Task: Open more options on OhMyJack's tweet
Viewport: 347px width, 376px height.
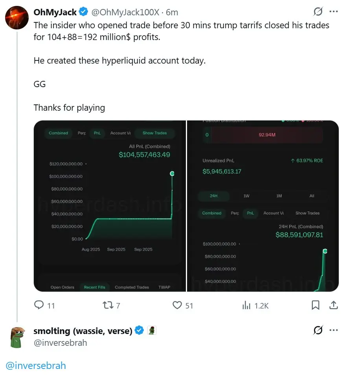Action: pyautogui.click(x=334, y=12)
